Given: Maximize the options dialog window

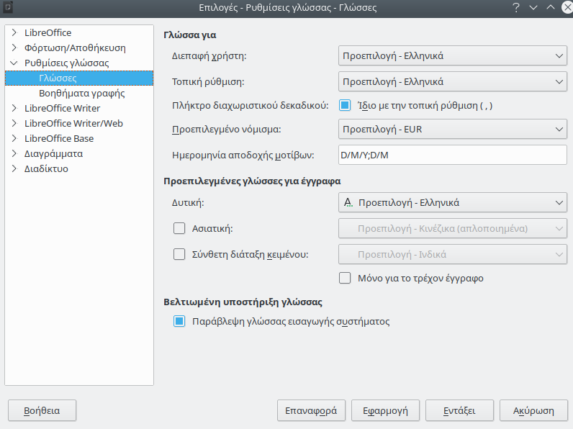Looking at the screenshot, I should click(x=551, y=8).
